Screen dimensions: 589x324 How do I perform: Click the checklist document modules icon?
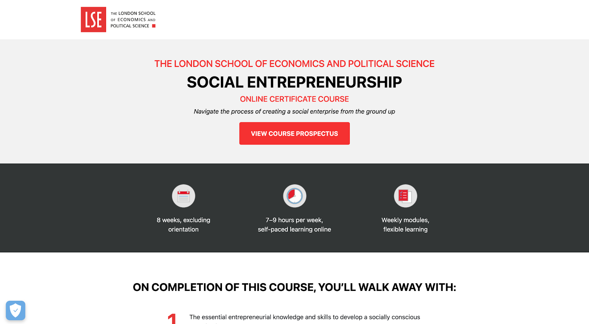(405, 196)
